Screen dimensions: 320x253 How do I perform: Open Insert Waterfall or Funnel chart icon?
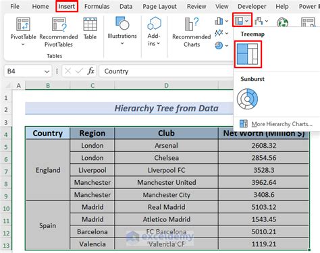pyautogui.click(x=259, y=22)
